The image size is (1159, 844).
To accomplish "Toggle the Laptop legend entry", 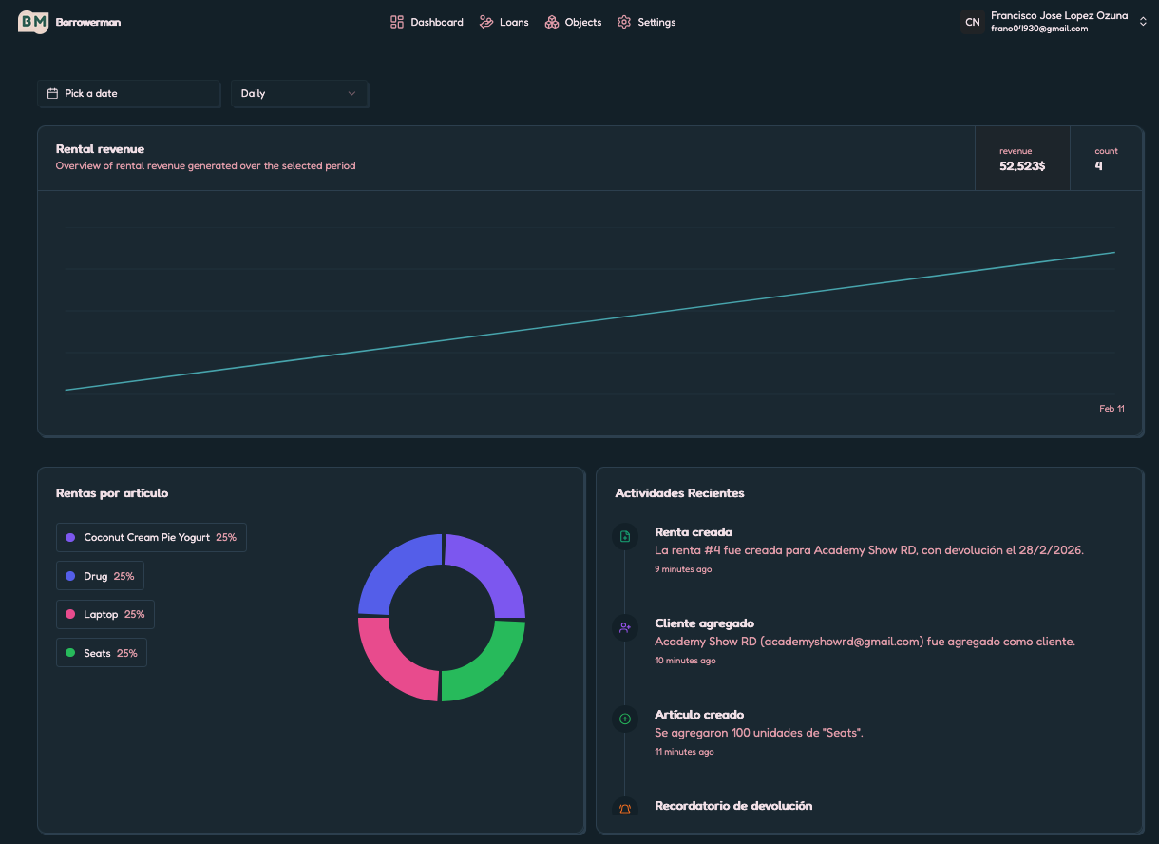I will point(104,614).
